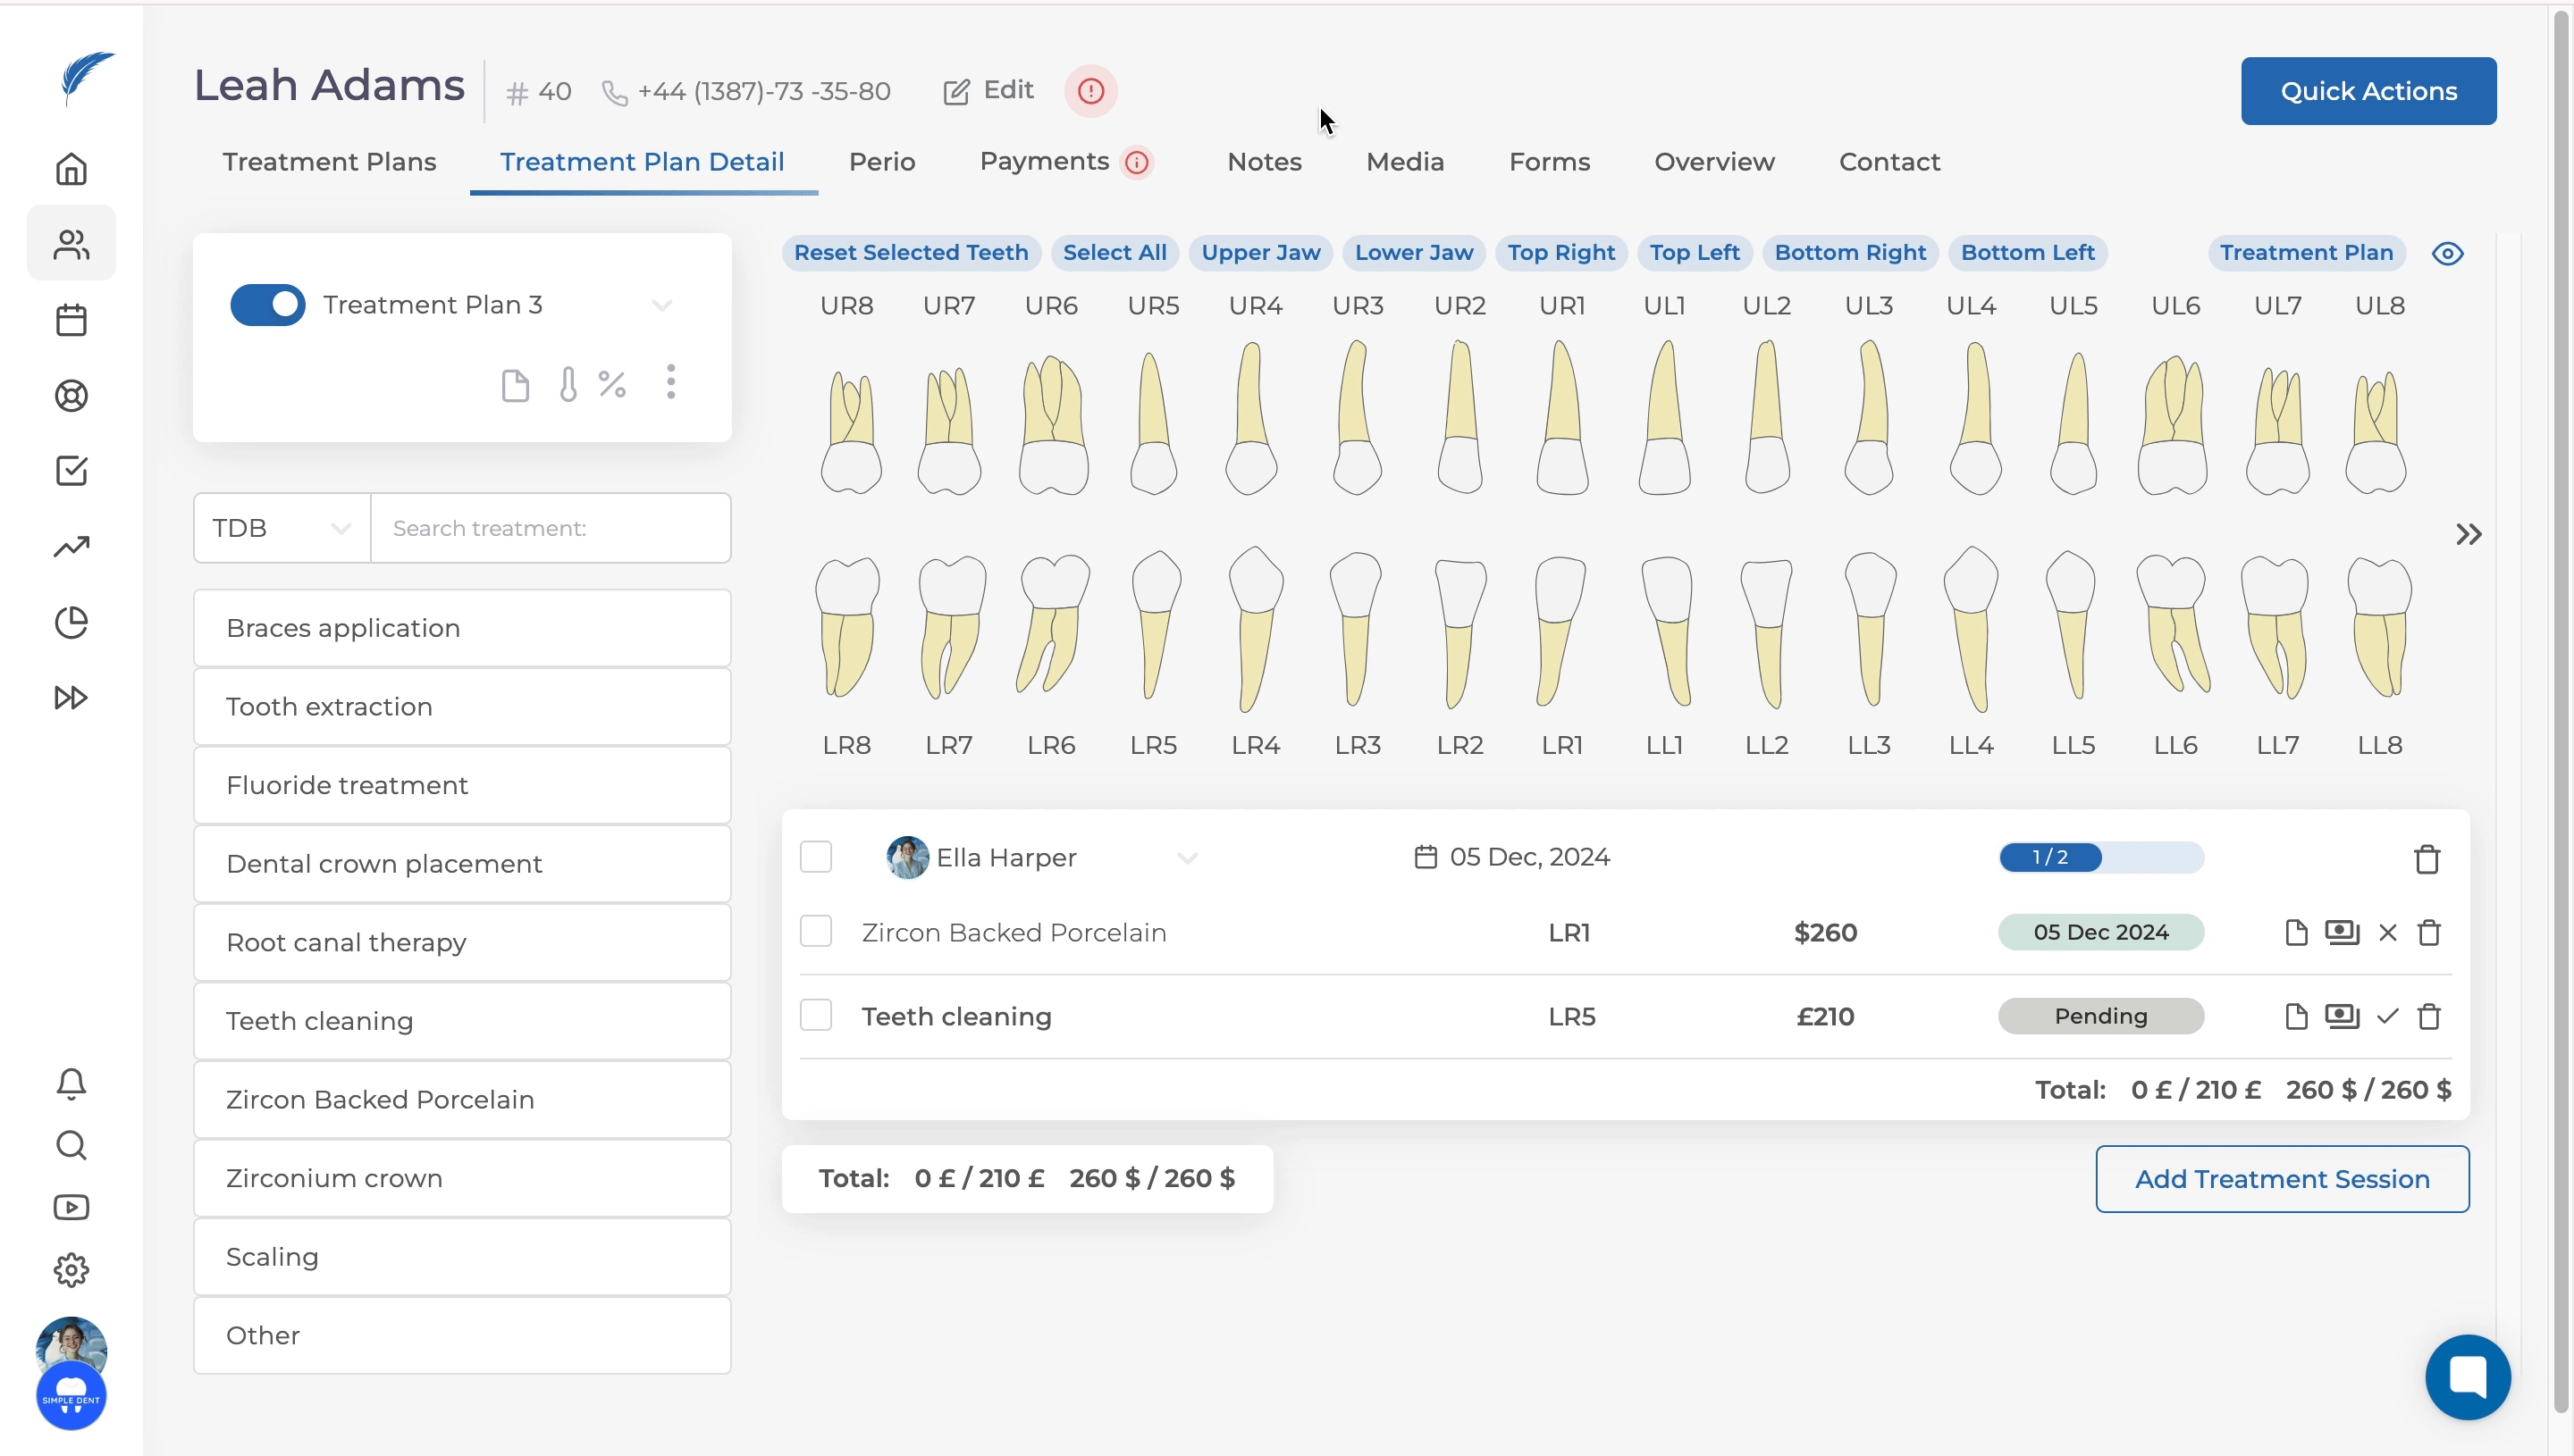Open payment icon for Zircon Backed Porcelain
This screenshot has width=2574, height=1456.
(x=2342, y=933)
